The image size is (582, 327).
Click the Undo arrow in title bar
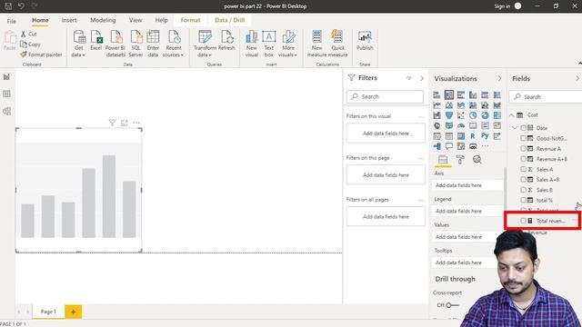pyautogui.click(x=21, y=6)
